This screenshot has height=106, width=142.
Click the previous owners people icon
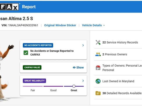(98, 54)
